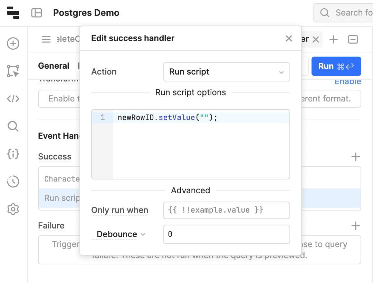
Task: Open the component tree icon in sidebar
Action: tap(13, 71)
